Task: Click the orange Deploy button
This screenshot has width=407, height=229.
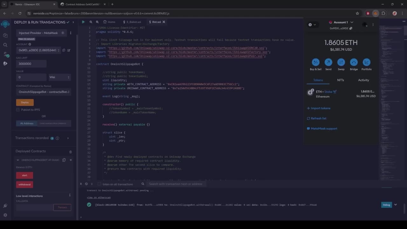Action: tap(25, 102)
